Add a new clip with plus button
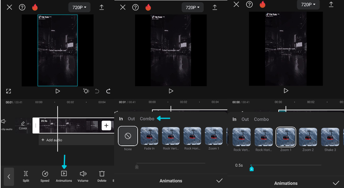344x188 pixels. point(106,126)
